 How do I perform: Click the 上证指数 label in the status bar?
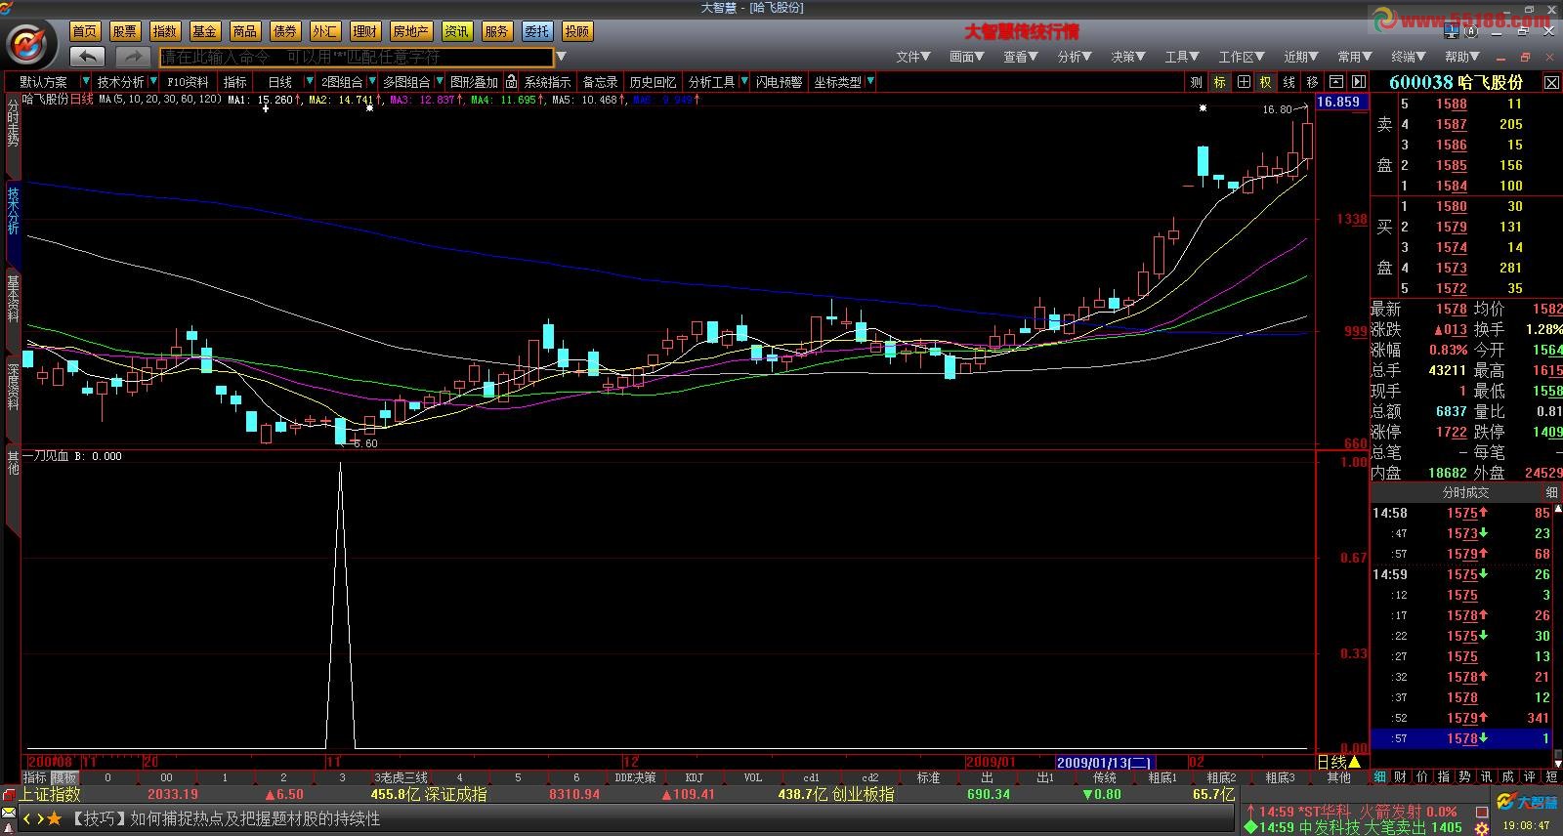click(50, 794)
